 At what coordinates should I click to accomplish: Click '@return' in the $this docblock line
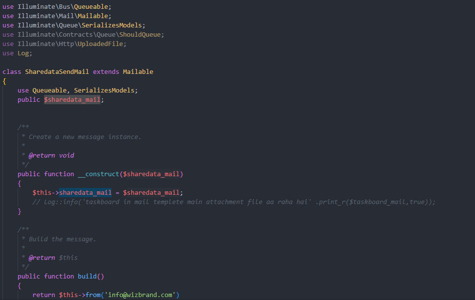click(x=42, y=258)
